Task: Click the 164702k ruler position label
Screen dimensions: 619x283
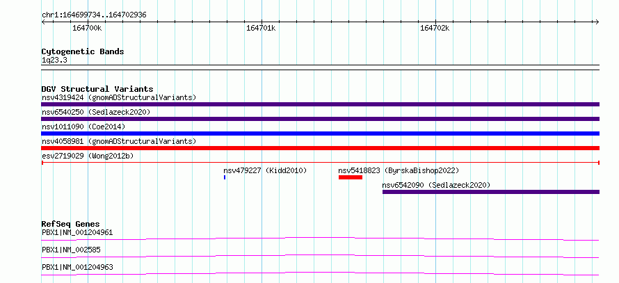Action: pyautogui.click(x=435, y=28)
